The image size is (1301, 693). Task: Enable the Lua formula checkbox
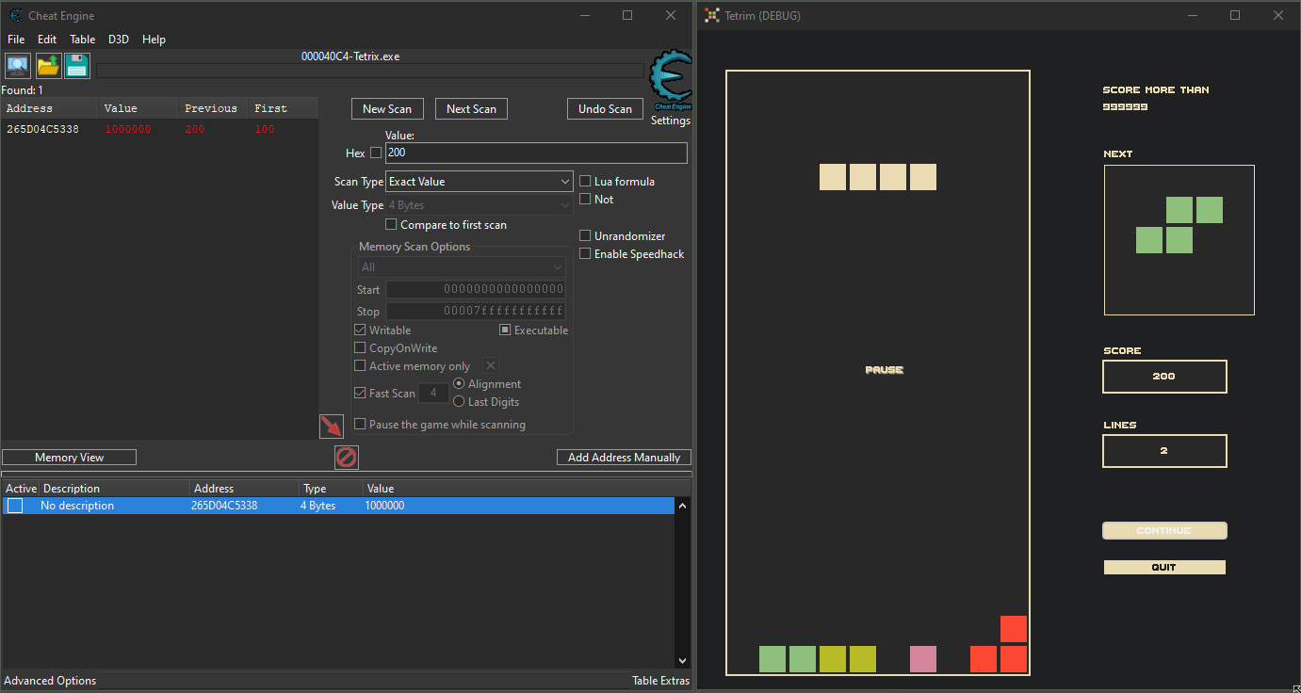point(585,182)
